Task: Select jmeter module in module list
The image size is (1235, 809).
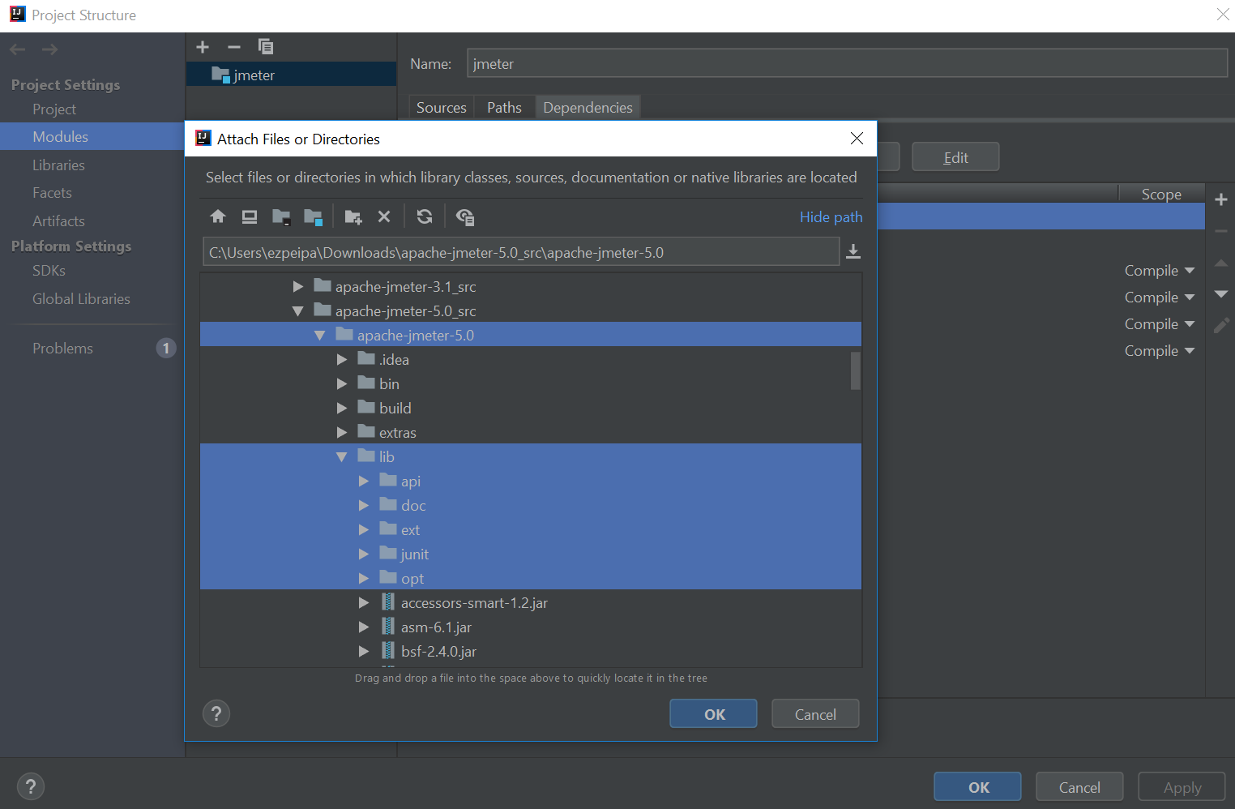Action: [291, 75]
